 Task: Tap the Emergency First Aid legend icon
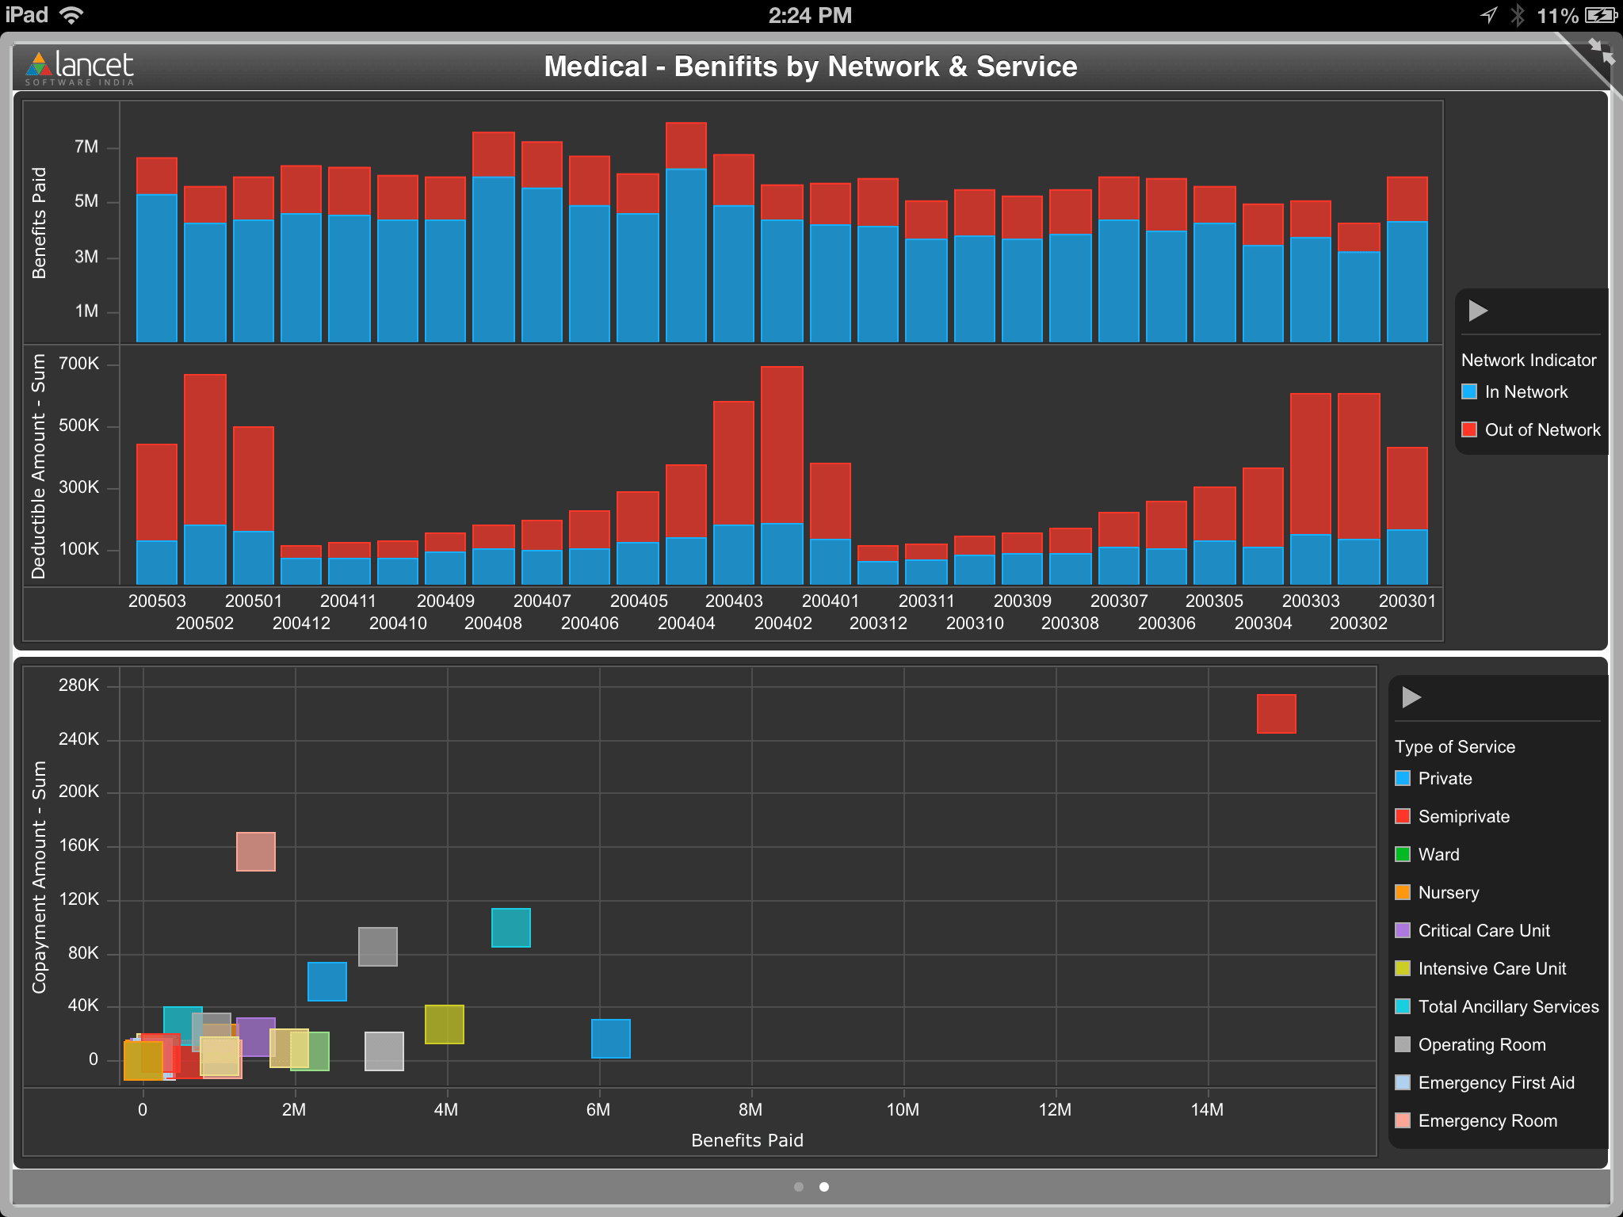coord(1403,1082)
